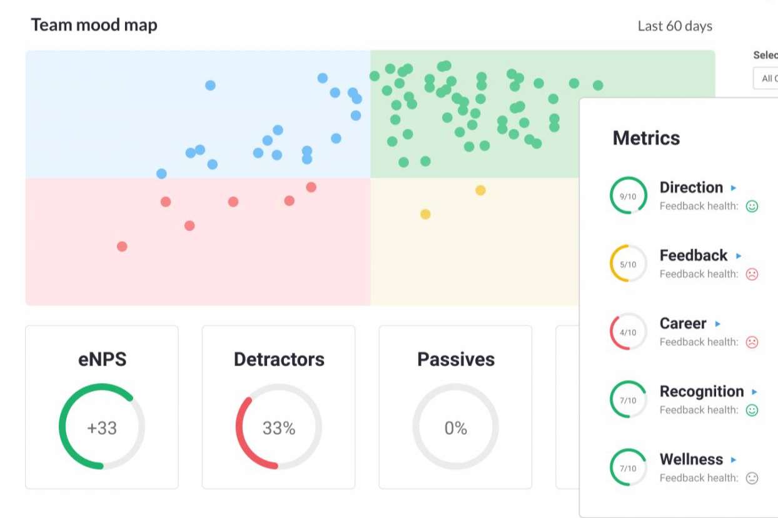Image resolution: width=778 pixels, height=518 pixels.
Task: Click the Detractors 33% gauge
Action: click(279, 426)
